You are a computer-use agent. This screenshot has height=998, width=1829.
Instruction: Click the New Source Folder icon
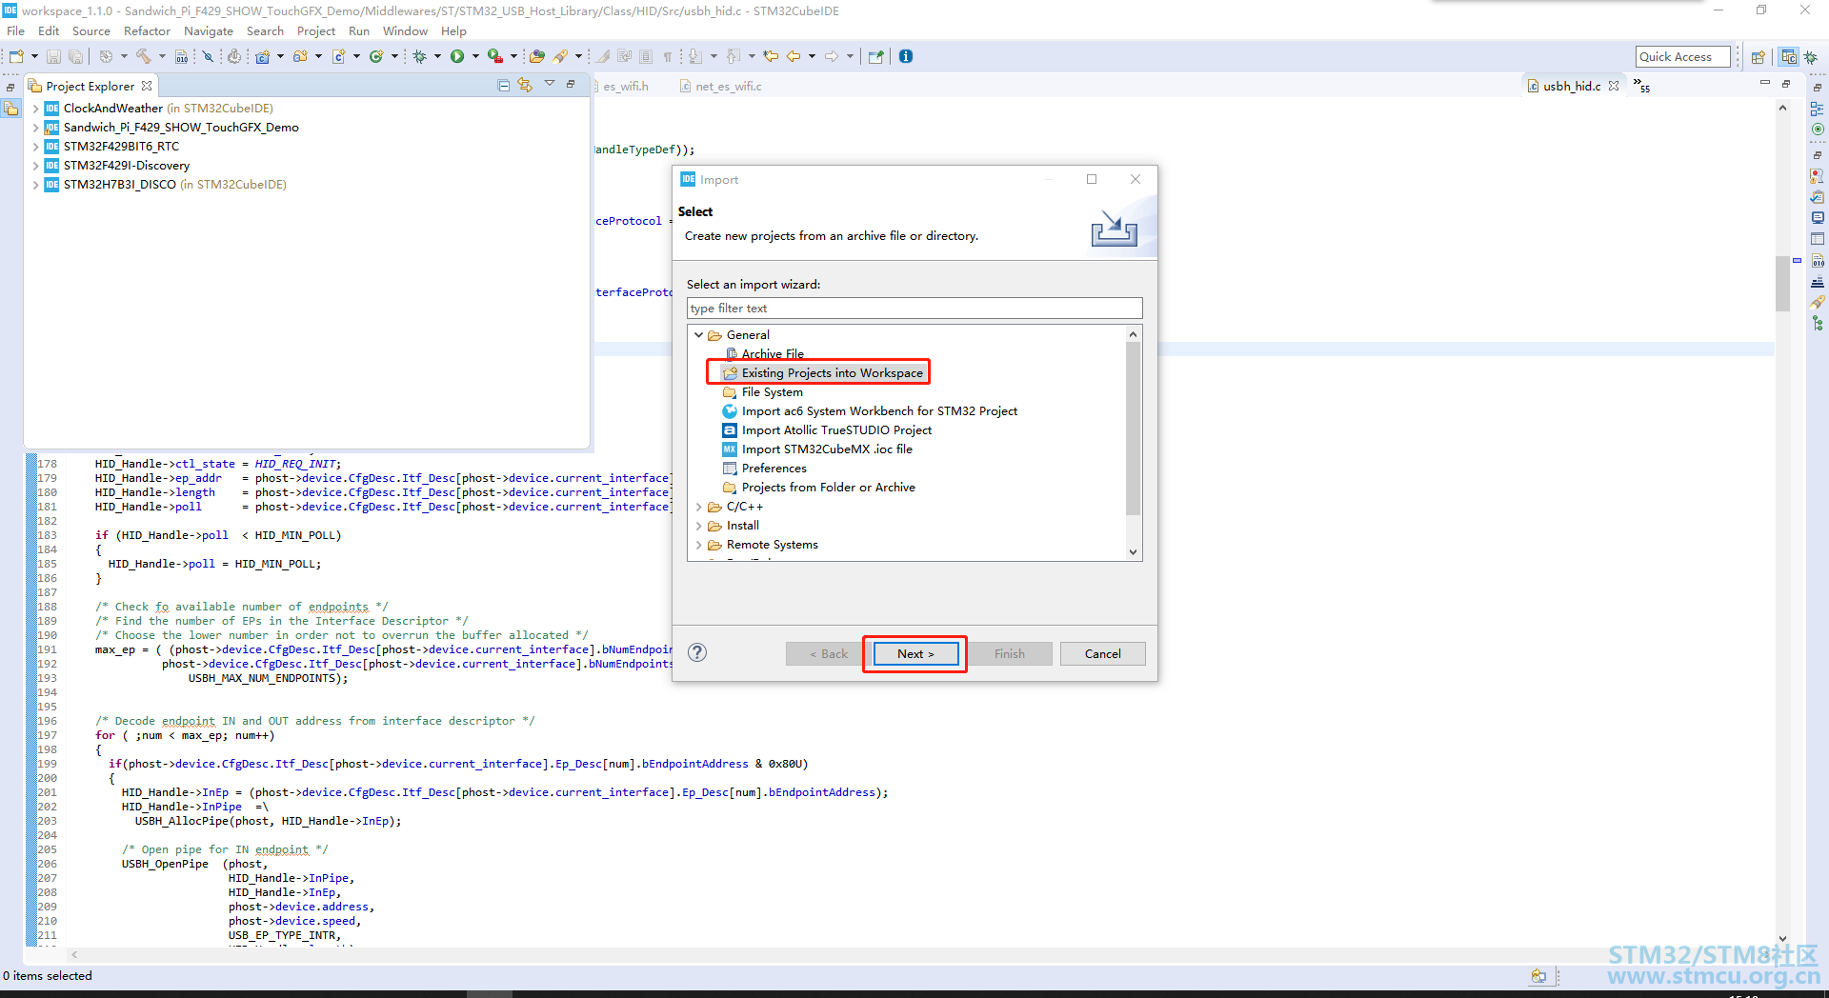click(x=300, y=56)
